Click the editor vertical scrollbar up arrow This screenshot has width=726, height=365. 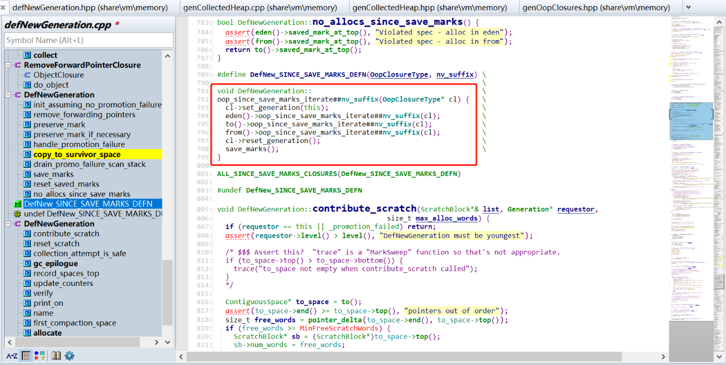point(719,22)
